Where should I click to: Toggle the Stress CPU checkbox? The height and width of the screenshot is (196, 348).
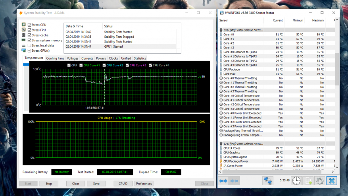coord(29,25)
